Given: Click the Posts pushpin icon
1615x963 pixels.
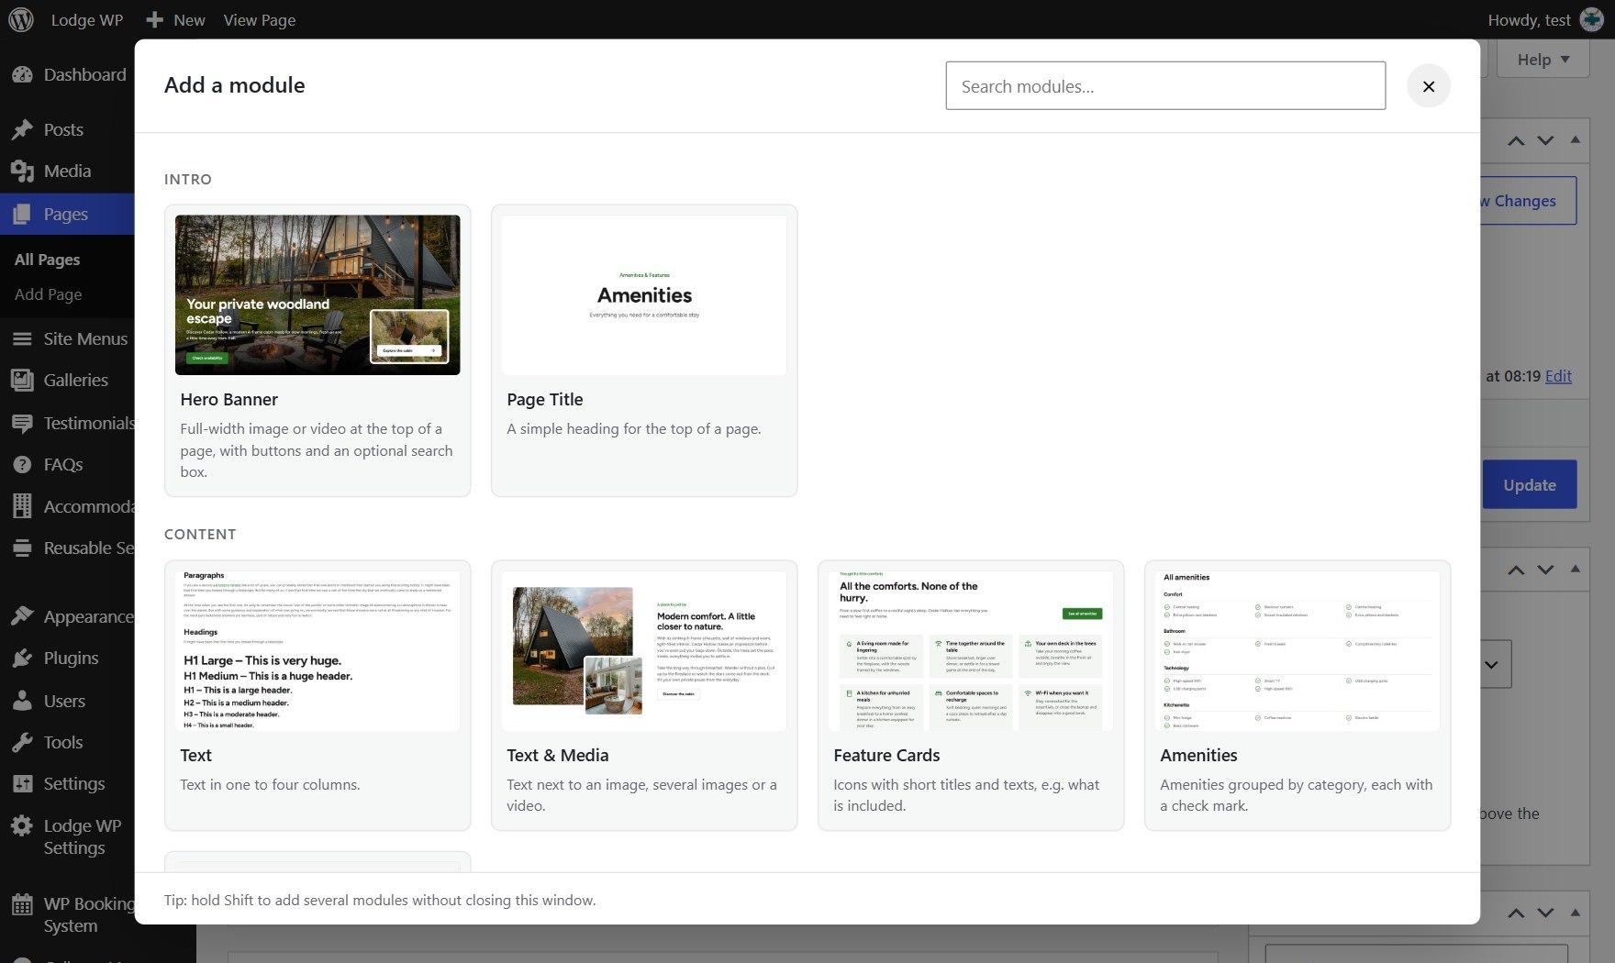Looking at the screenshot, I should point(22,130).
